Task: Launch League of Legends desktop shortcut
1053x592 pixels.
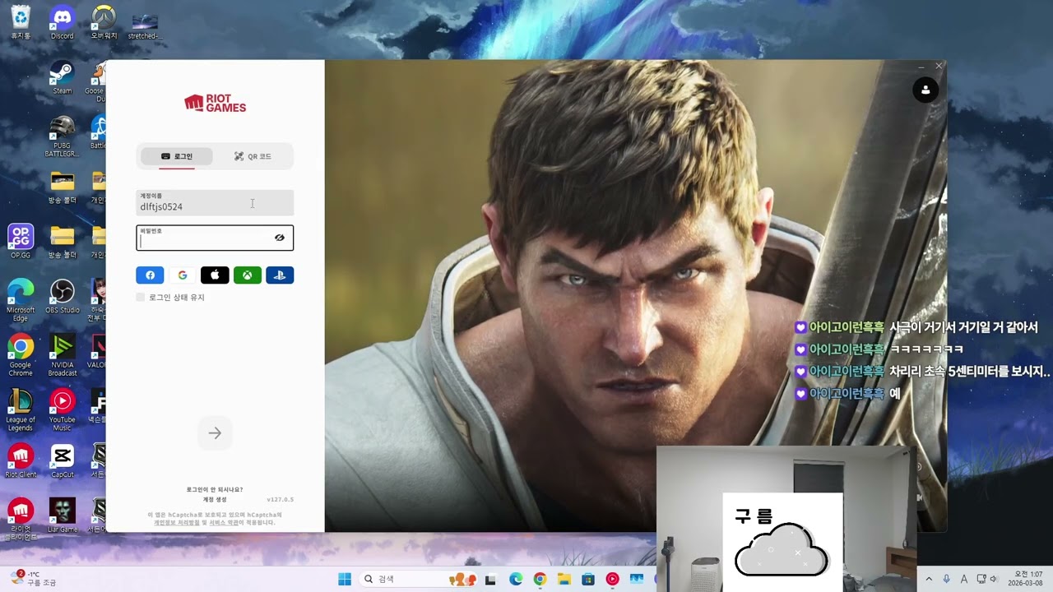Action: pyautogui.click(x=21, y=410)
